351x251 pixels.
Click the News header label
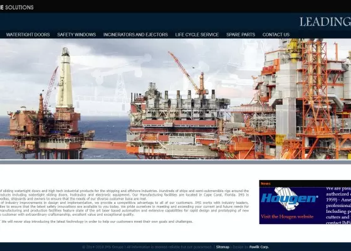point(266,184)
